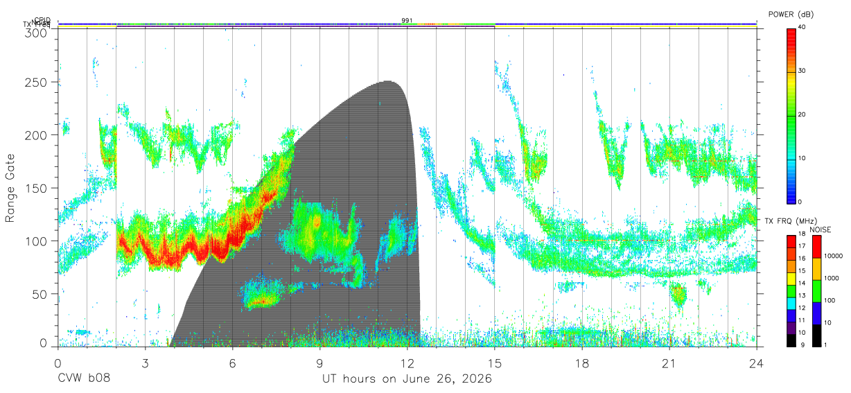Screen dimensions: 851x393
Task: Click the '991' CPID value label
Action: pyautogui.click(x=407, y=21)
